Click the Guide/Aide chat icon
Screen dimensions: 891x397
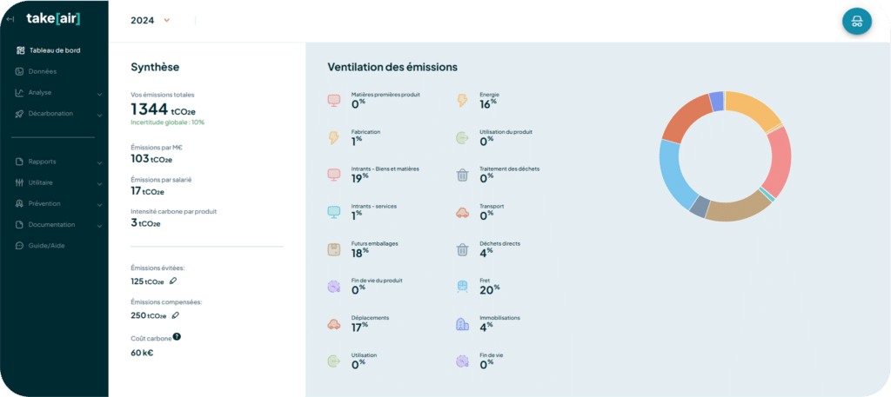(19, 246)
